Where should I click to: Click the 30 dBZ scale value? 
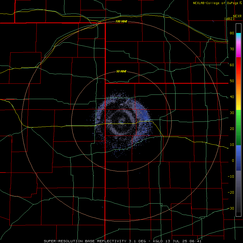click(232, 113)
